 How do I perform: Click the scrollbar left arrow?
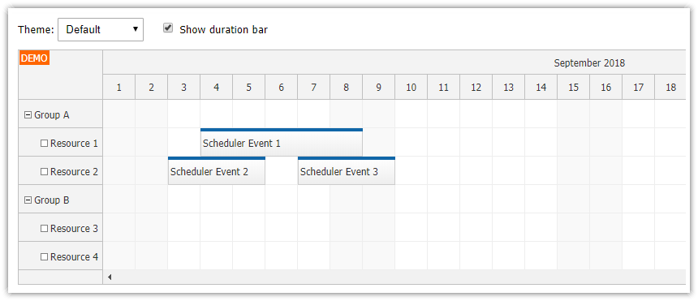point(110,277)
